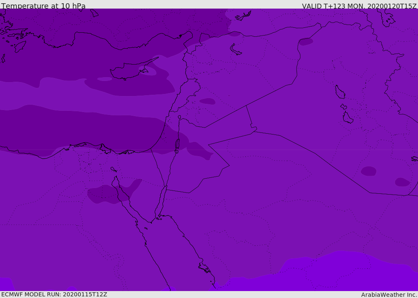Click the dark purple band over the Mediterranean Sea

80,131
